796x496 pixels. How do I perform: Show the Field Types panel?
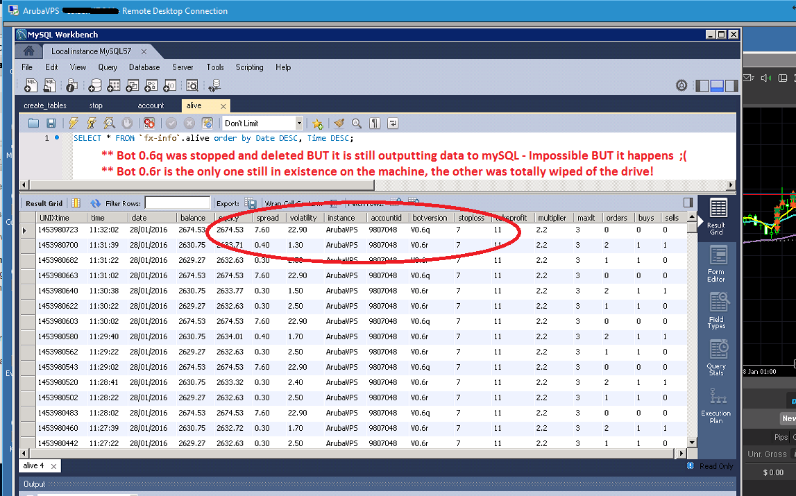pyautogui.click(x=716, y=311)
